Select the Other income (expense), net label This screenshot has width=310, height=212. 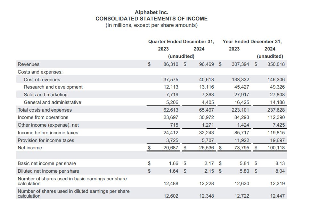pos(48,125)
